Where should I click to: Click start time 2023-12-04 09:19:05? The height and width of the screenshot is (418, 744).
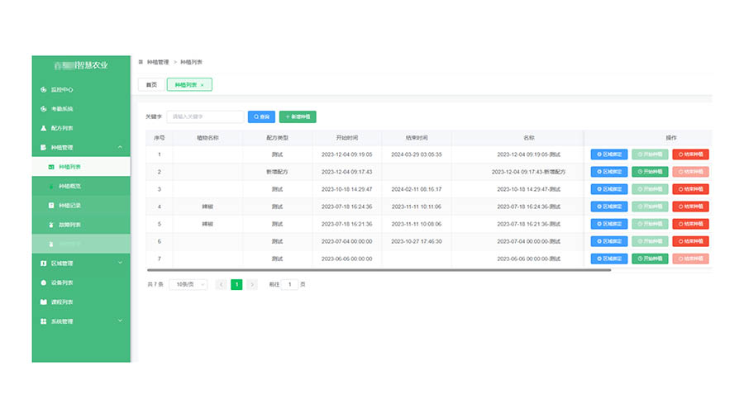click(x=347, y=154)
